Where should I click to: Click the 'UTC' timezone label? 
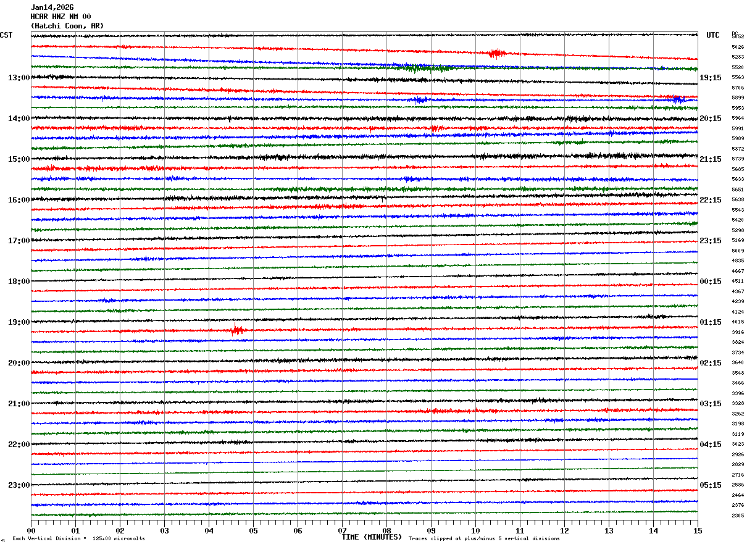click(x=713, y=35)
